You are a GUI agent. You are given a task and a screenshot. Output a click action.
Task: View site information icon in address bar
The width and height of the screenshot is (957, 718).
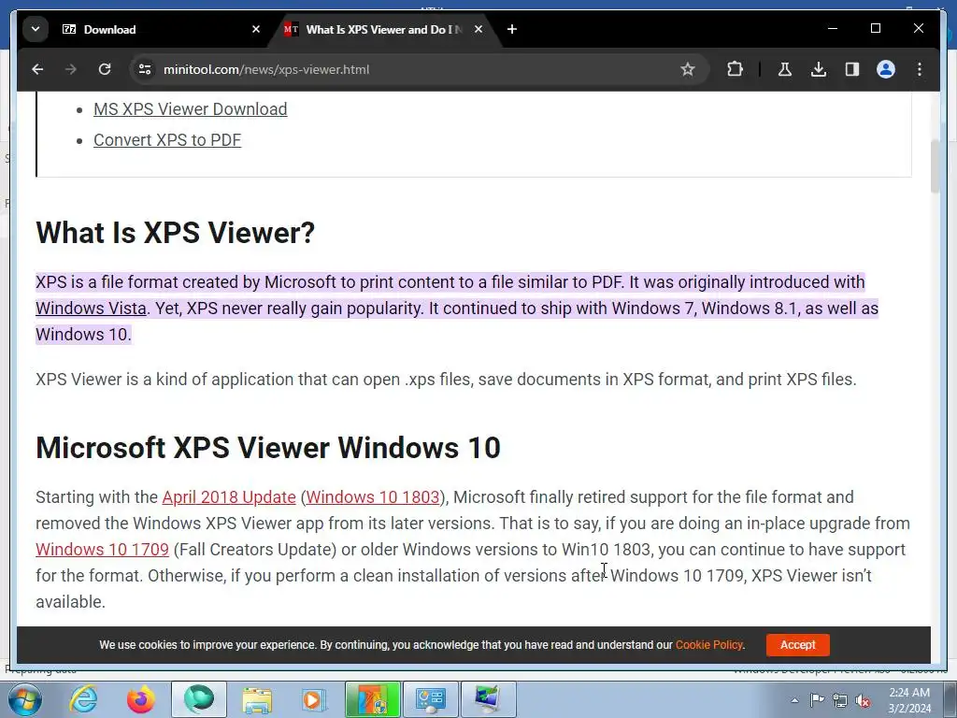145,69
